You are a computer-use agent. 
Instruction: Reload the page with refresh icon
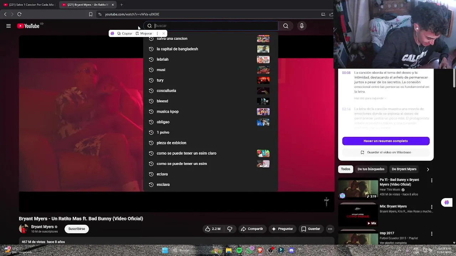point(19,14)
